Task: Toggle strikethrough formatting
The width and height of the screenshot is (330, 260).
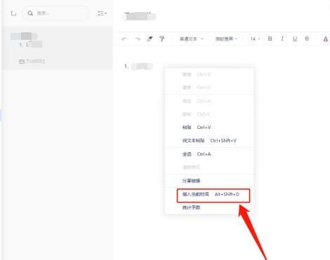Action: [307, 39]
